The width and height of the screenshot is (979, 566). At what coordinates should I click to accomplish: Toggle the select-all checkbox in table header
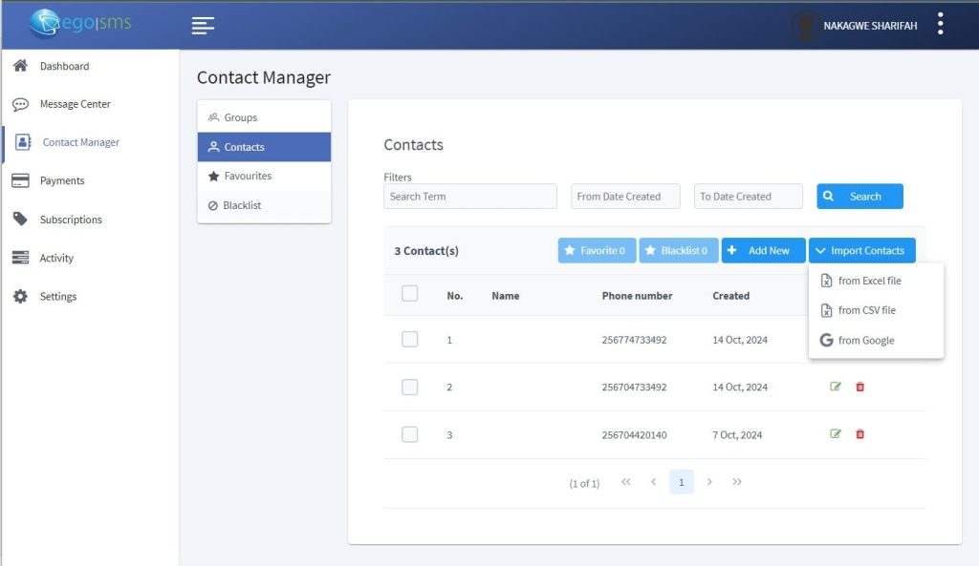(410, 294)
